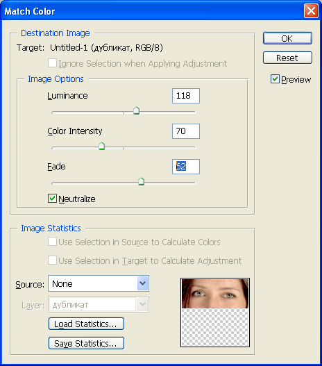The height and width of the screenshot is (366, 322).
Task: Click Load Statistics button
Action: click(86, 324)
